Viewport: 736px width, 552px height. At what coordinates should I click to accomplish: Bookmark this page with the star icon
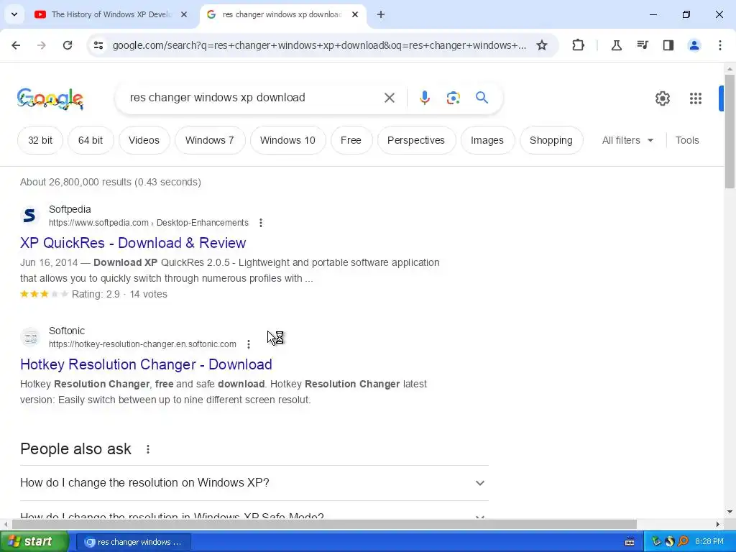(x=542, y=45)
